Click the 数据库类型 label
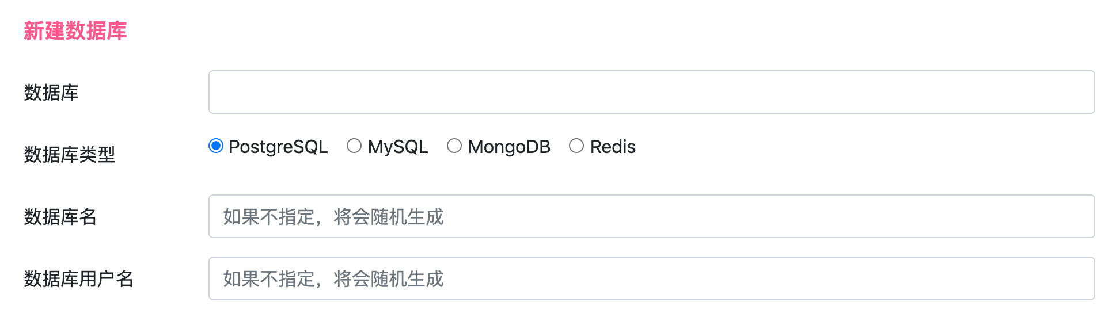 point(70,155)
